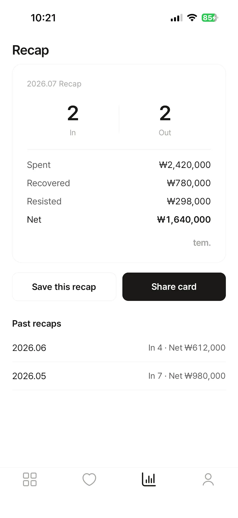Viewport: 238px width, 518px height.
Task: Open the 2026.05 past recap
Action: (x=119, y=376)
